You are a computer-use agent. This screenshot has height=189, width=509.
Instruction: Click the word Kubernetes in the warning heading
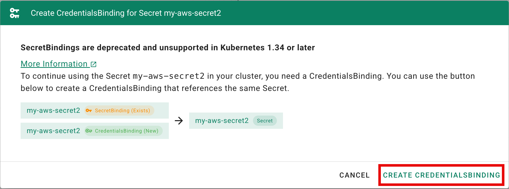point(242,48)
